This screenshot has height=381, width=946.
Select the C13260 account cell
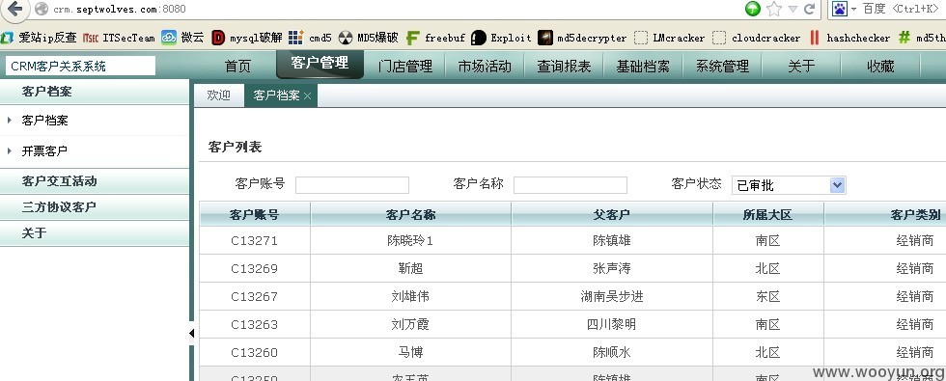(x=255, y=352)
